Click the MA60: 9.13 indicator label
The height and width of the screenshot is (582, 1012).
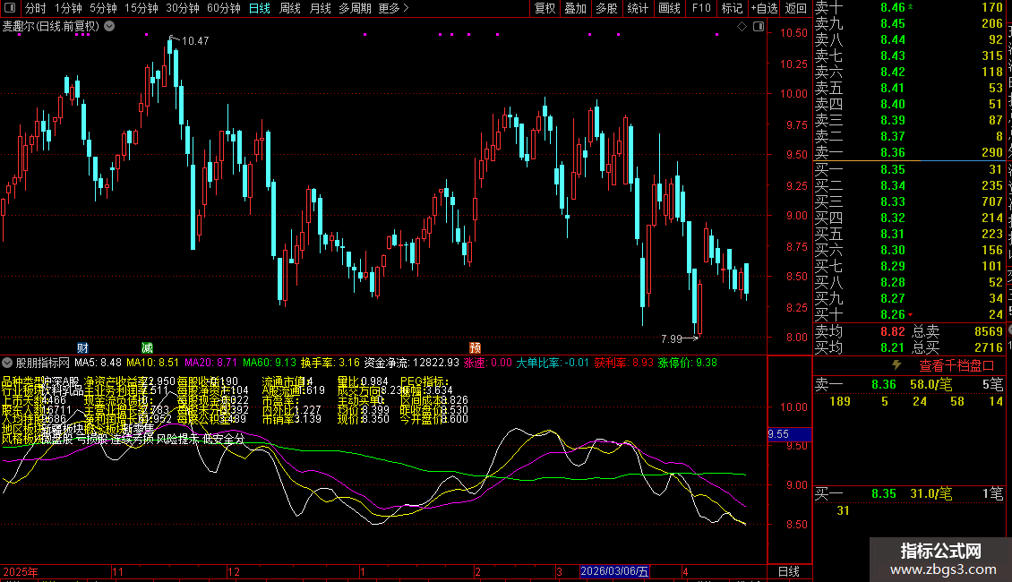point(270,363)
